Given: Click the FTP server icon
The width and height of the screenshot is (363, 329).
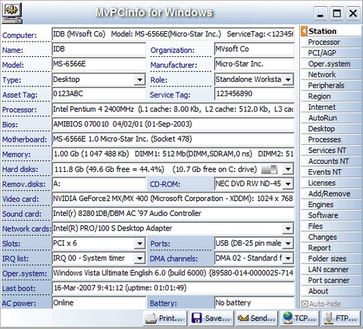Looking at the screenshot, I should pos(328,318).
